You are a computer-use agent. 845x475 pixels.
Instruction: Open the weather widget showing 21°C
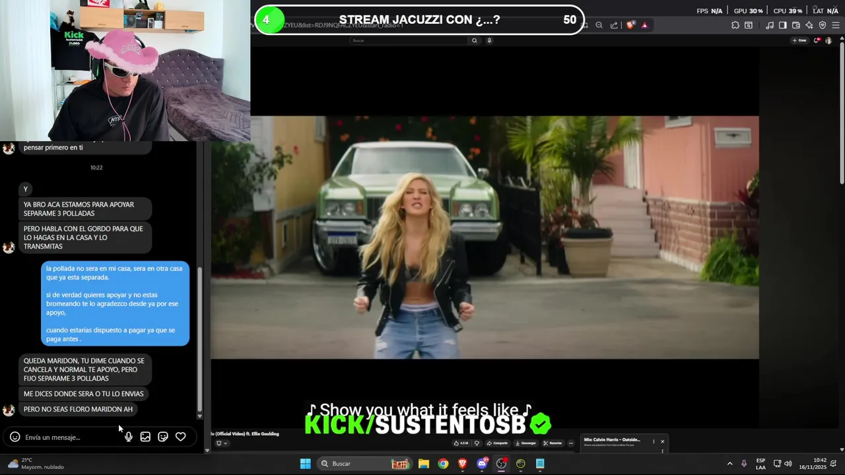36,463
